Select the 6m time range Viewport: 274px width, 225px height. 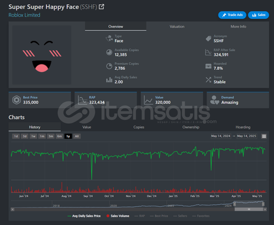[60, 136]
